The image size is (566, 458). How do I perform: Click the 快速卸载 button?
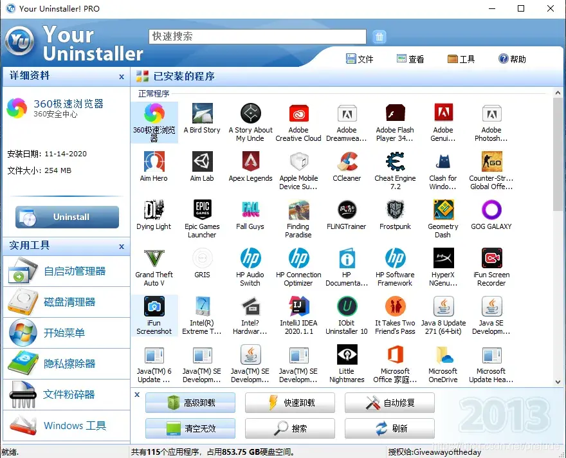click(290, 403)
